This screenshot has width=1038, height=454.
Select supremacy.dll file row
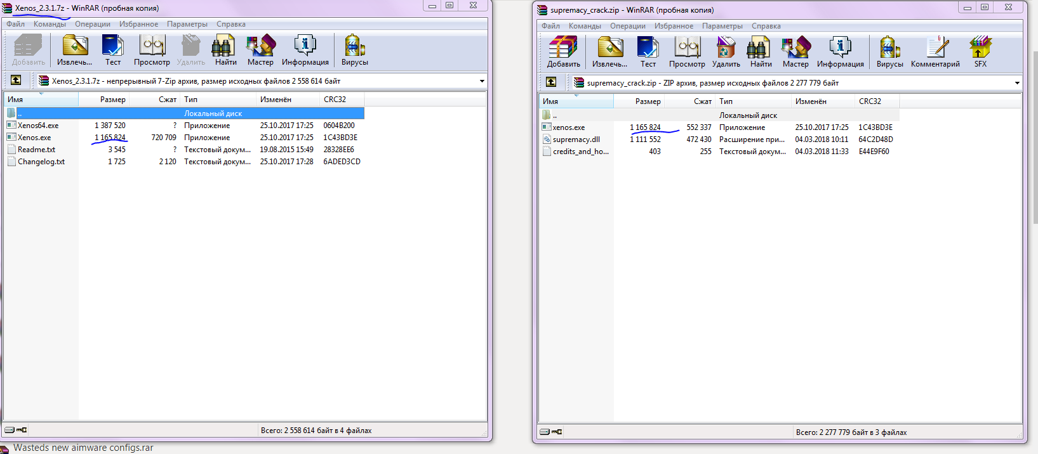(720, 139)
